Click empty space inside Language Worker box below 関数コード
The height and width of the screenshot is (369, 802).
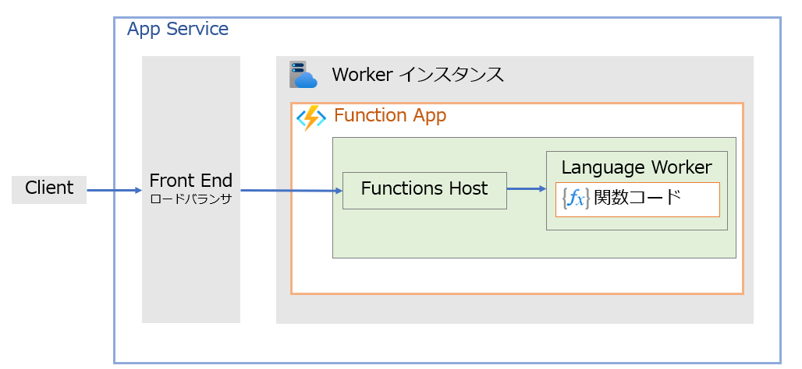click(x=636, y=223)
